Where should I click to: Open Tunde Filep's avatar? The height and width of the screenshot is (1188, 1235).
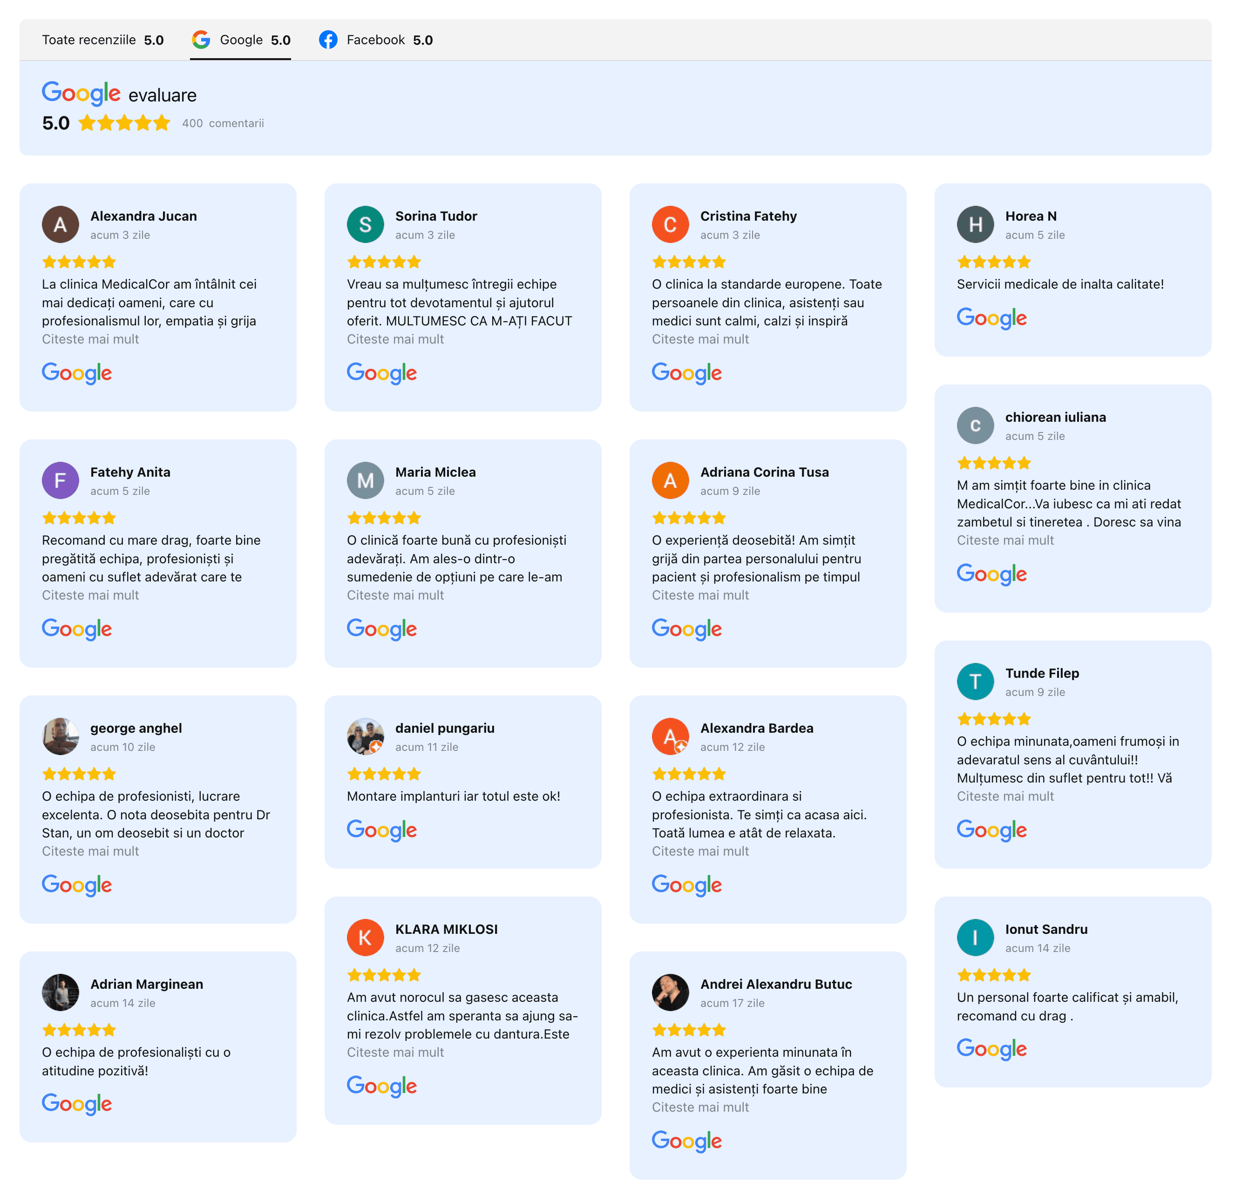[x=976, y=682]
